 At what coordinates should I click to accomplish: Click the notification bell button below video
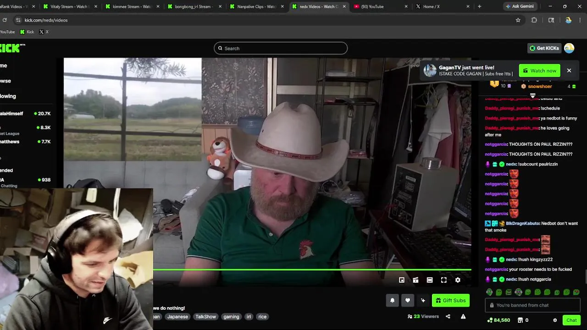[x=392, y=300]
